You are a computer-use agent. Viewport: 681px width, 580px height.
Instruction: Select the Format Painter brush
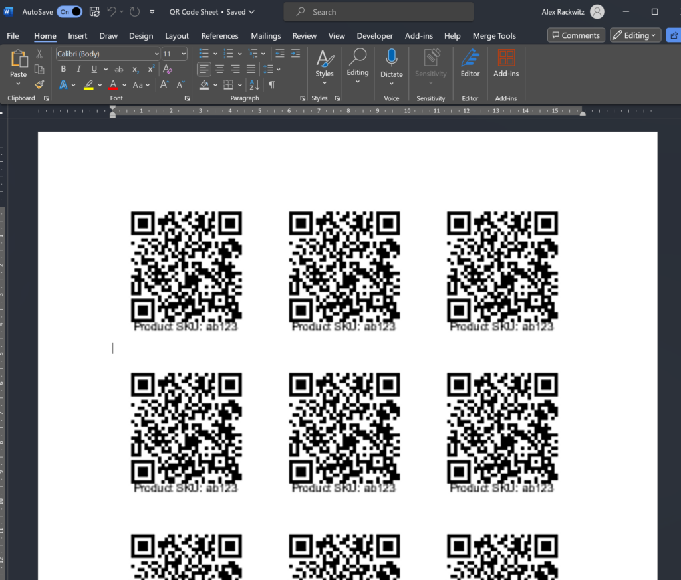[x=39, y=84]
